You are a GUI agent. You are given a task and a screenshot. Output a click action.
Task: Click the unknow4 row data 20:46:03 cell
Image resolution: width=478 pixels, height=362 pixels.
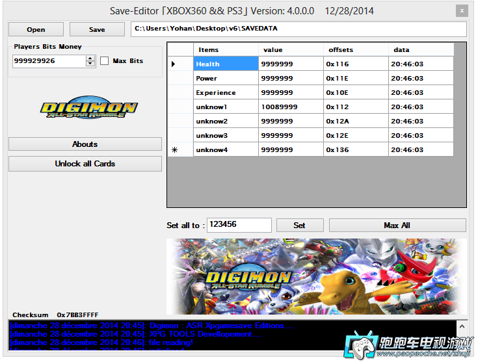click(x=421, y=150)
